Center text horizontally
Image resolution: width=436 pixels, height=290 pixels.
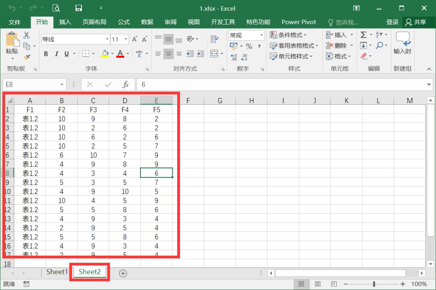click(168, 54)
